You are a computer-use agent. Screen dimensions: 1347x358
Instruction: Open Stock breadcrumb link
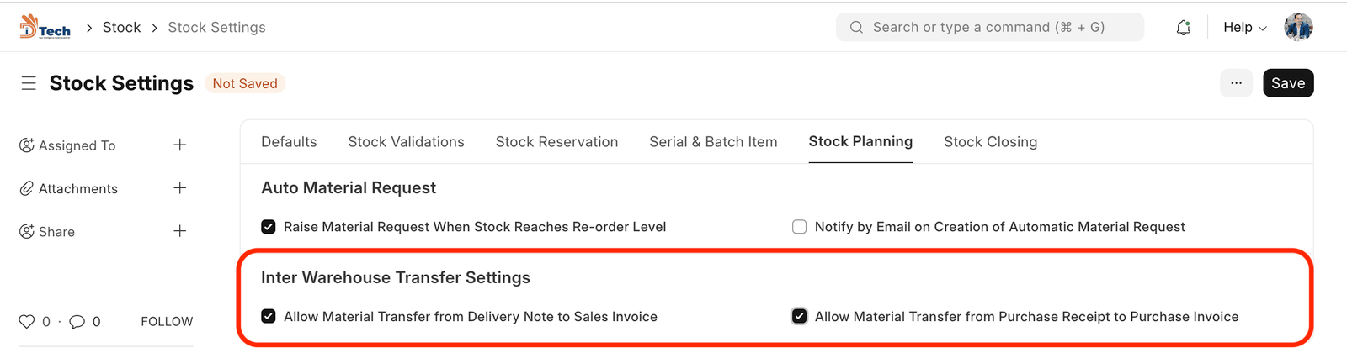[121, 28]
